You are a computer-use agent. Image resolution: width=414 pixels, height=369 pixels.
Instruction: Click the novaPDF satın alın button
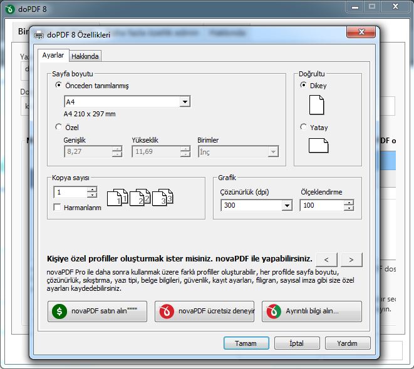pos(97,311)
